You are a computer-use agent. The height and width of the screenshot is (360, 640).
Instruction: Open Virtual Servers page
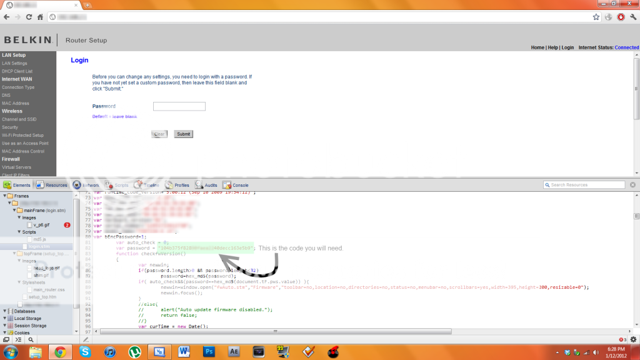[16, 167]
